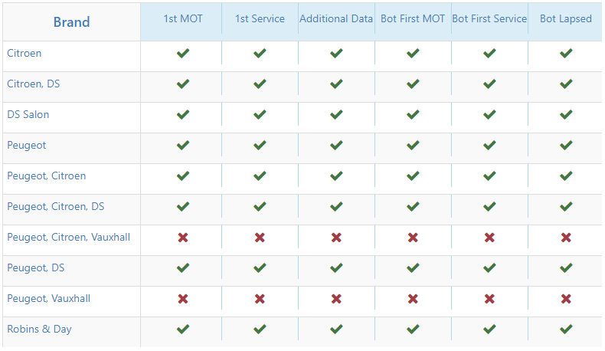Toggle Bot First MOT status for Peugeot, Citroen, DS
This screenshot has height=351, width=605.
tap(413, 207)
